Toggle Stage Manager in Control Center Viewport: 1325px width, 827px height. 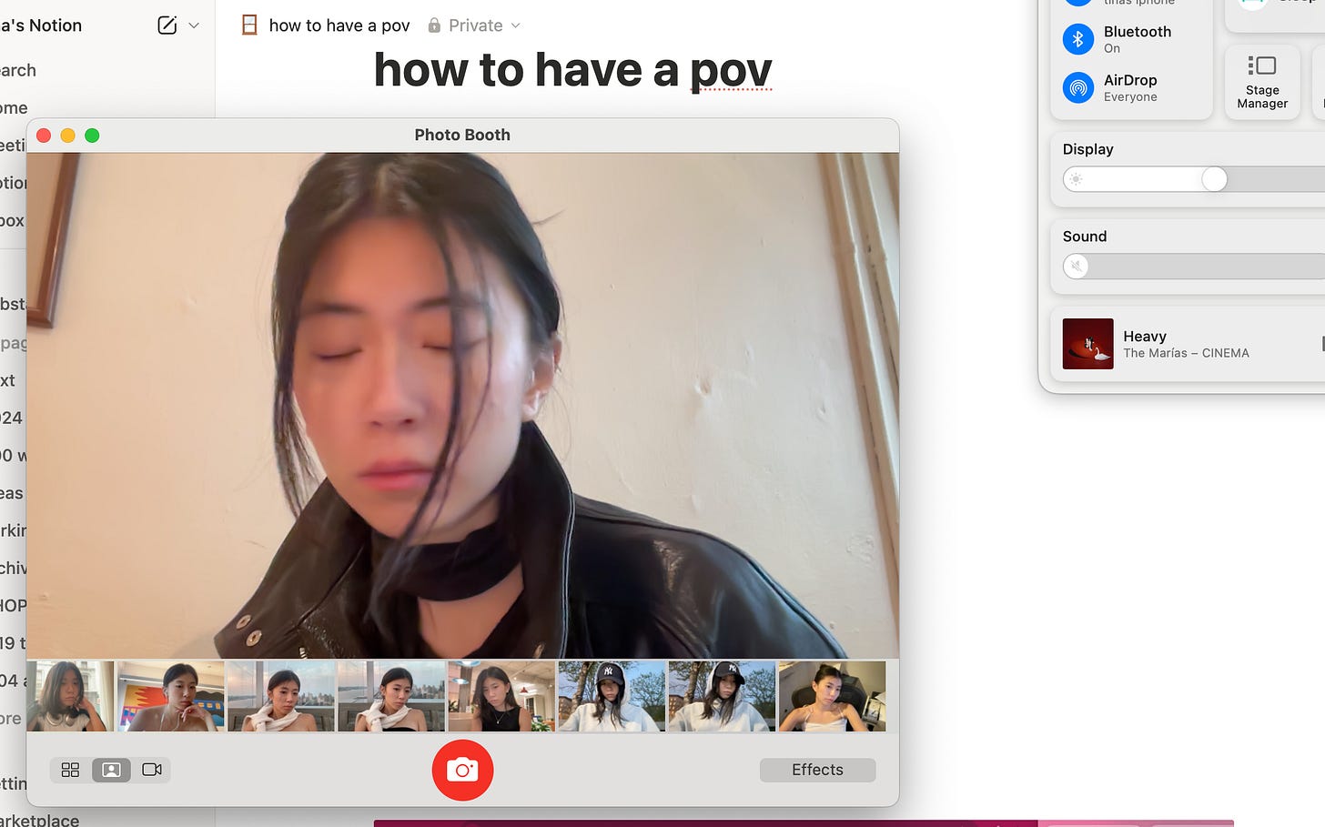click(x=1262, y=81)
